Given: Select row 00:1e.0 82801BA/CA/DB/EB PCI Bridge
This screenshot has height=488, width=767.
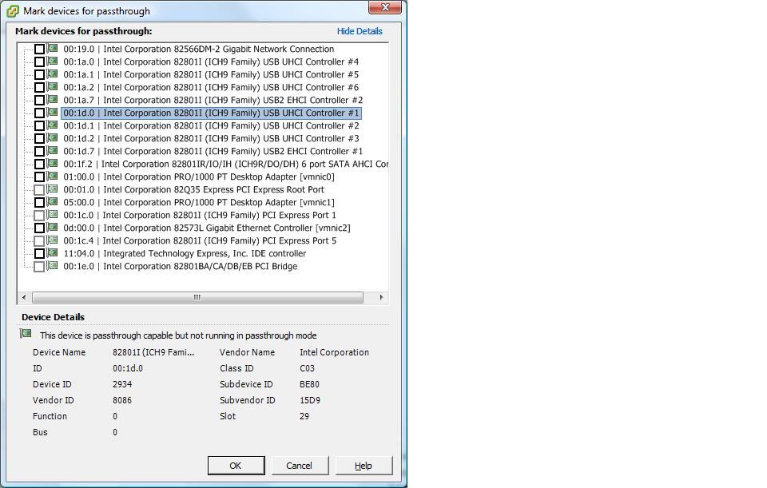Looking at the screenshot, I should coord(181,267).
